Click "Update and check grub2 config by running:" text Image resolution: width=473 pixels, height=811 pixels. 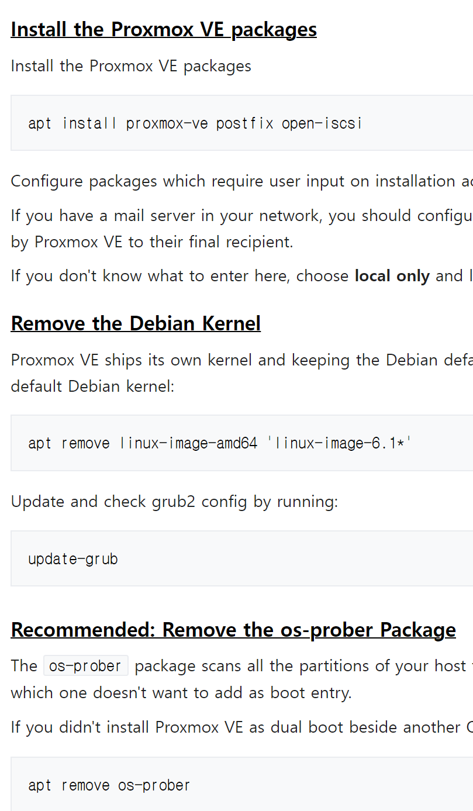pyautogui.click(x=174, y=502)
